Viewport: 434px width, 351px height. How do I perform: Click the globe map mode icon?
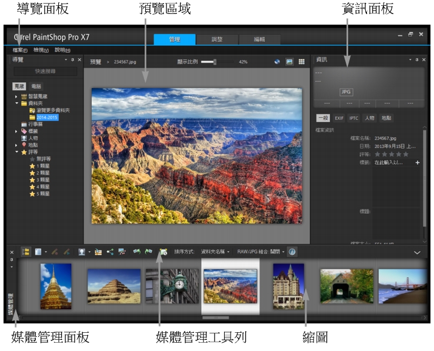277,61
